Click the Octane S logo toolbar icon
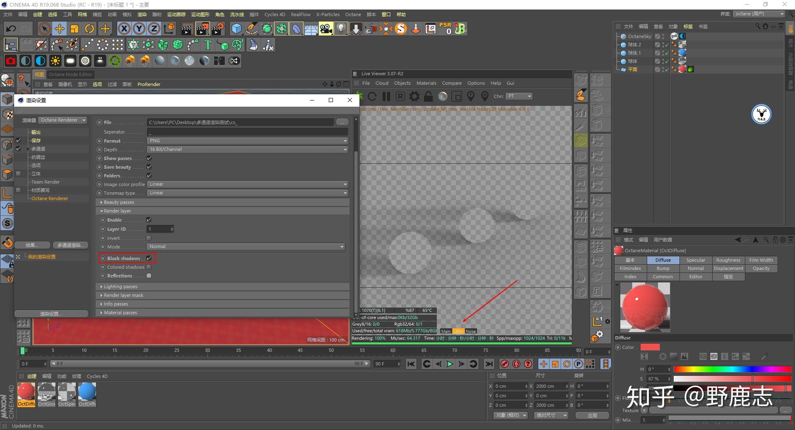Viewport: 795px width, 430px height. pos(401,29)
